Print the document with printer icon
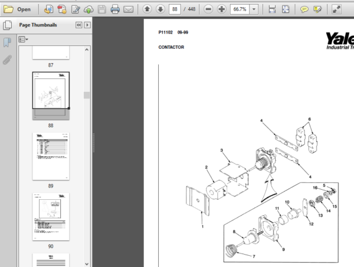The width and height of the screenshot is (354, 267). tap(115, 9)
